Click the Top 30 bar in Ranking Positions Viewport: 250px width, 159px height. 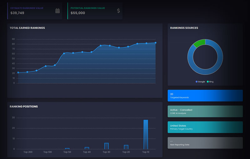click(106, 146)
